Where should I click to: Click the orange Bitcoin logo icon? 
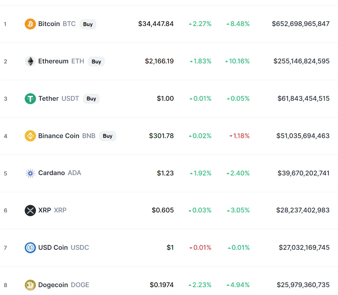tap(30, 24)
